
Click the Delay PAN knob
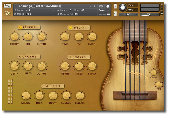point(79,37)
